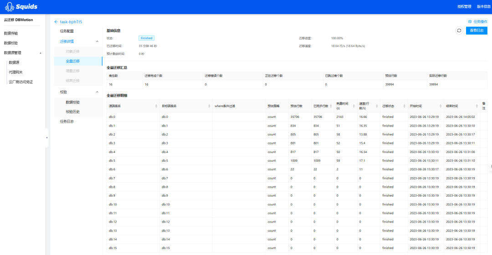This screenshot has height=255, width=492.
Task: Open the 任务日志 menu item
Action: tap(67, 122)
